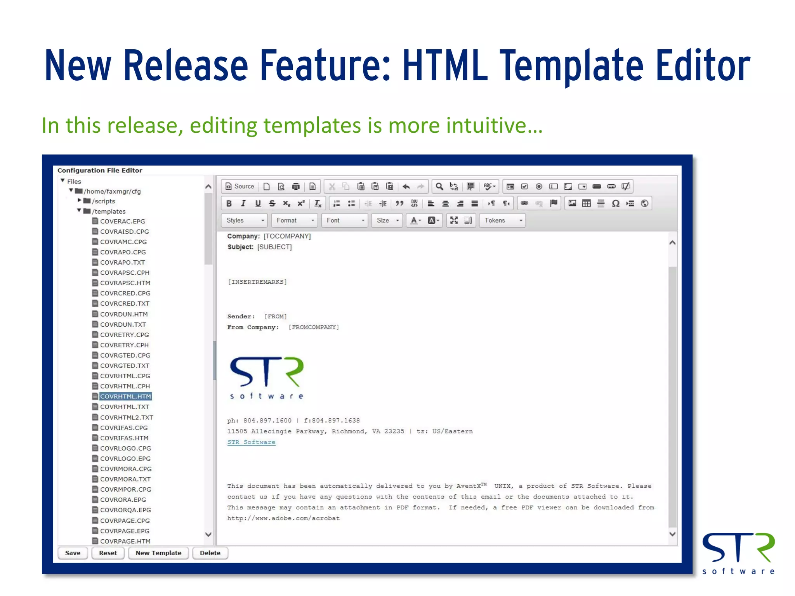Click the Insert Link icon
Screen dimensions: 795x596
(524, 203)
